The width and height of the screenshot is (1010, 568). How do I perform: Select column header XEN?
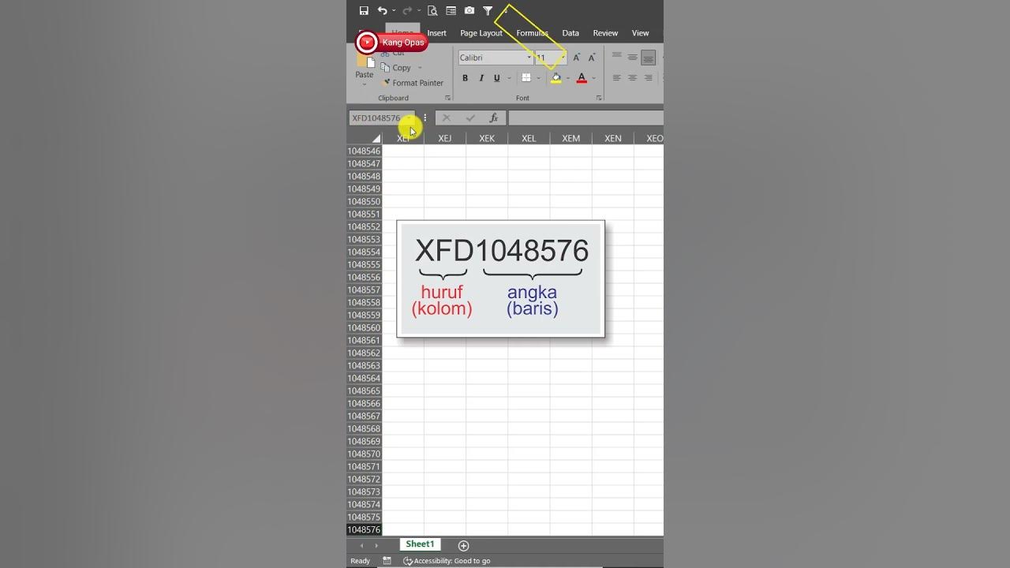tap(613, 138)
